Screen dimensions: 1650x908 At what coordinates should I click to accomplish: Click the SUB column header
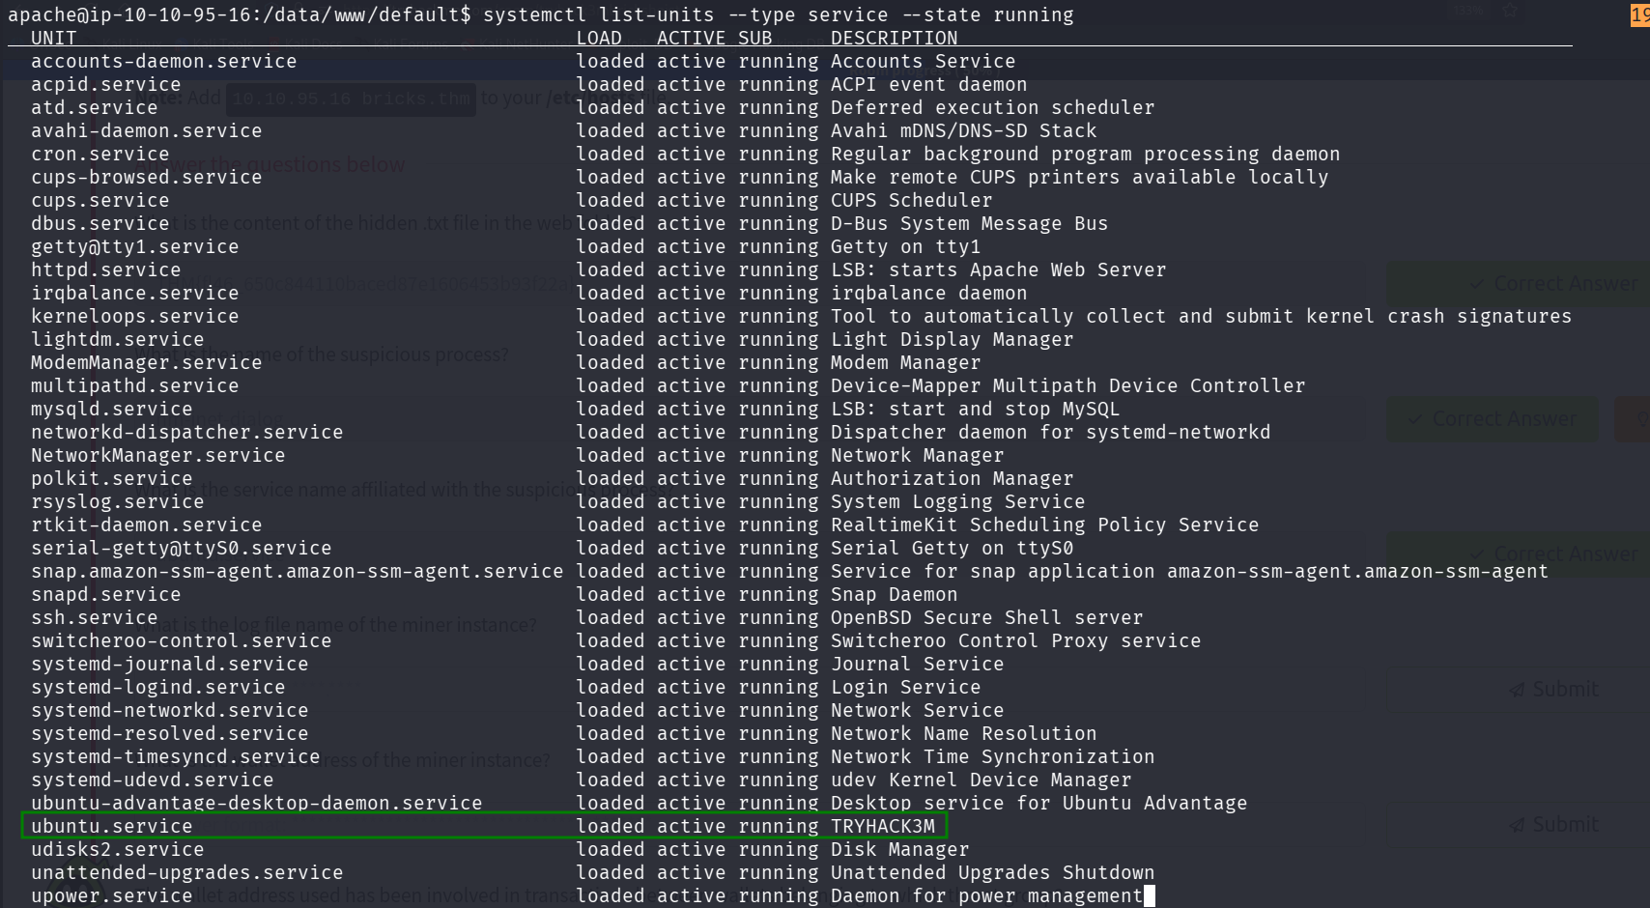tap(754, 38)
